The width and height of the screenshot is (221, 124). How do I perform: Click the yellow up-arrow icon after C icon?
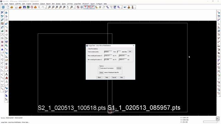(96, 7)
